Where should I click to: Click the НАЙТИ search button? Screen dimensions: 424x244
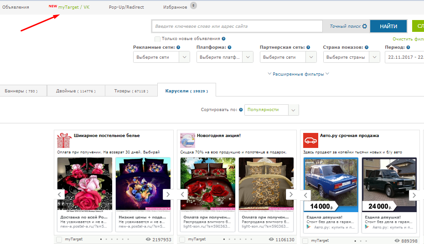388,26
